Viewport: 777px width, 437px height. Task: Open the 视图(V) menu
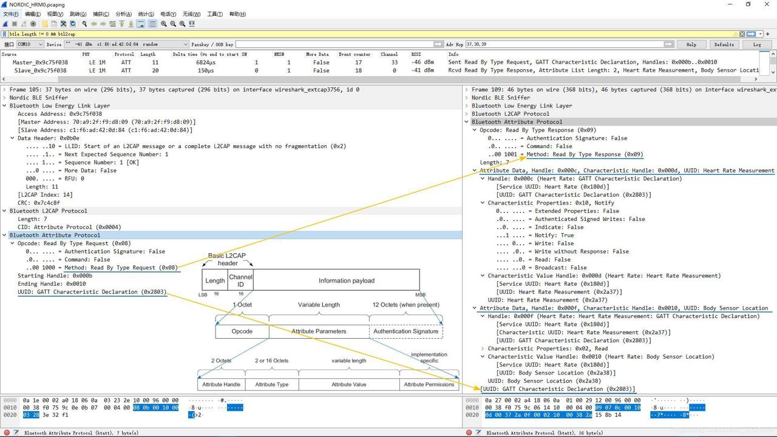55,14
